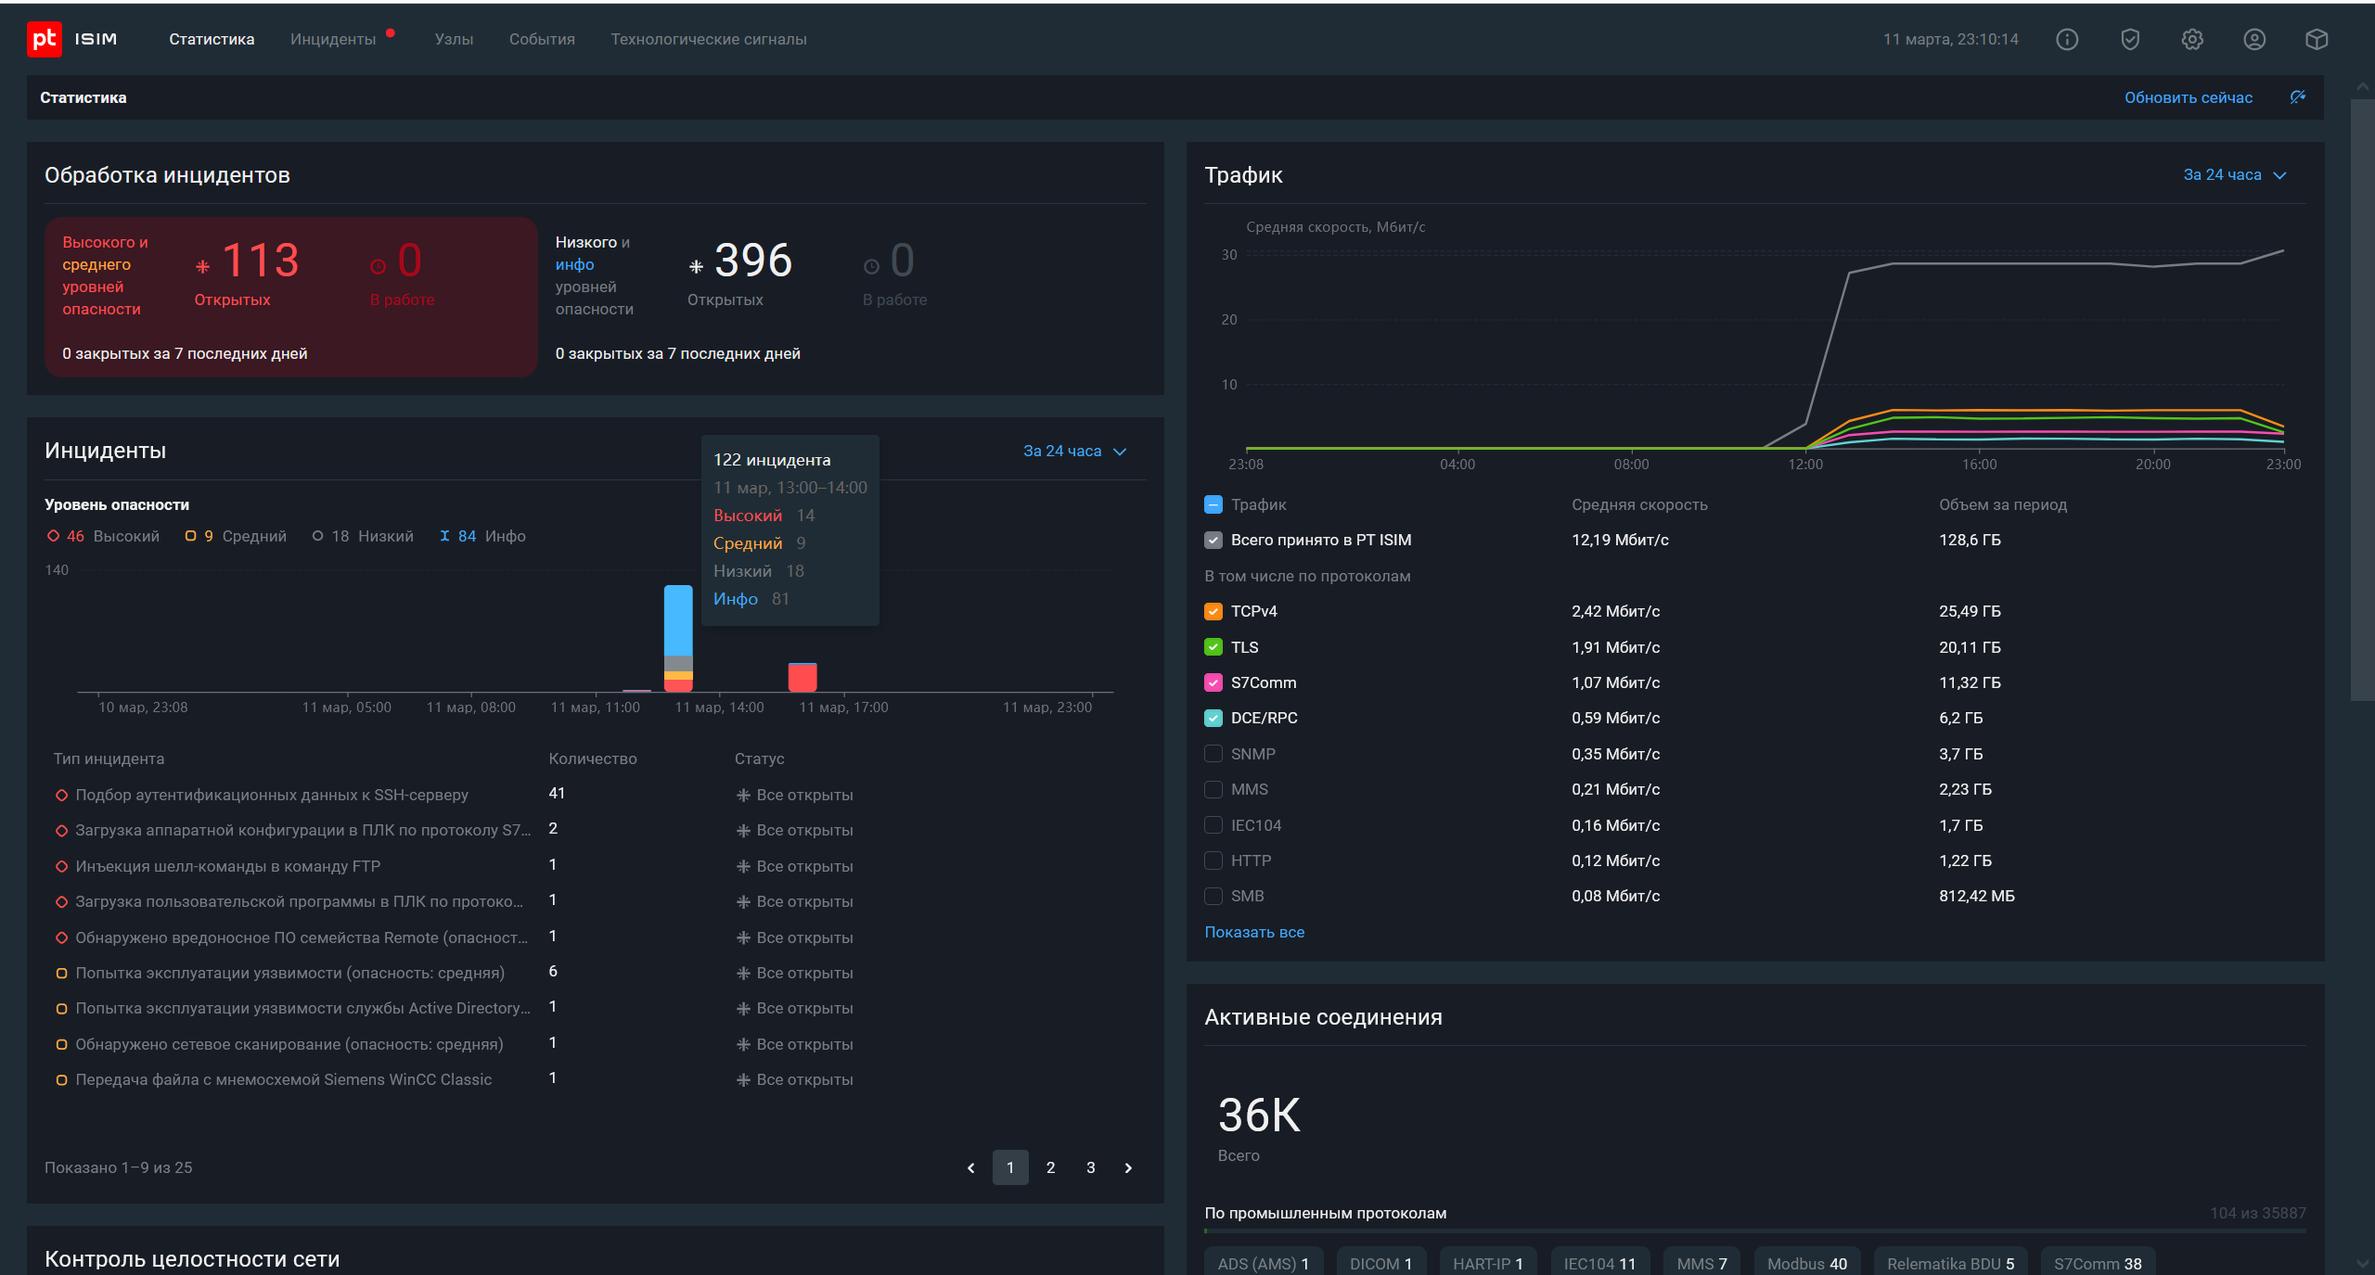The height and width of the screenshot is (1275, 2375).
Task: Switch to the Узлы tab
Action: click(454, 39)
